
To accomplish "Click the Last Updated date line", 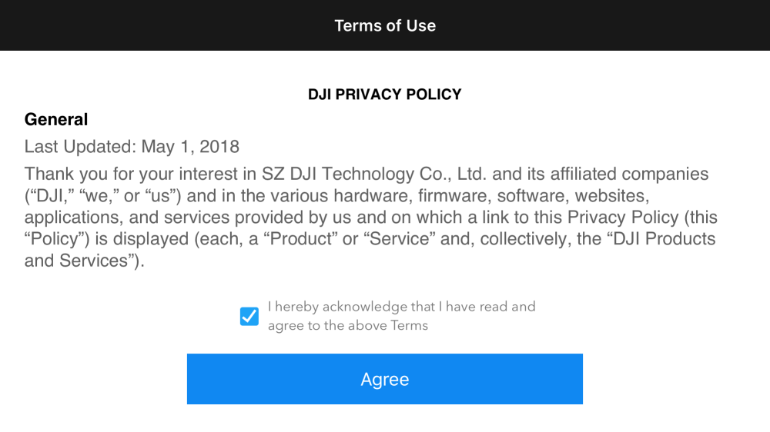I will tap(132, 146).
